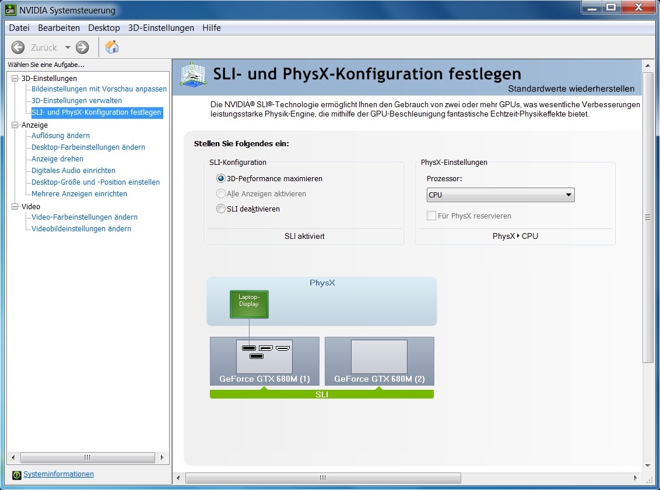Open the back history dropdown arrow
Screen dimensions: 660x490
[x=68, y=48]
